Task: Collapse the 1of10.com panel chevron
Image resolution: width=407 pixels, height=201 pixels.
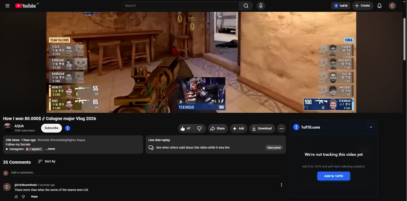Action: pos(371,127)
